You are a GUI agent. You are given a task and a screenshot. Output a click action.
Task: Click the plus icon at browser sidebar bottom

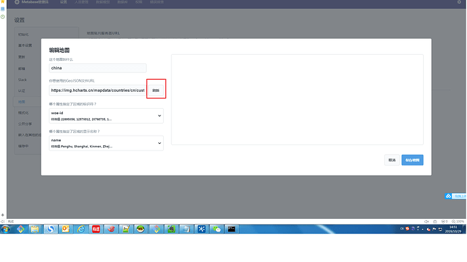(x=3, y=215)
